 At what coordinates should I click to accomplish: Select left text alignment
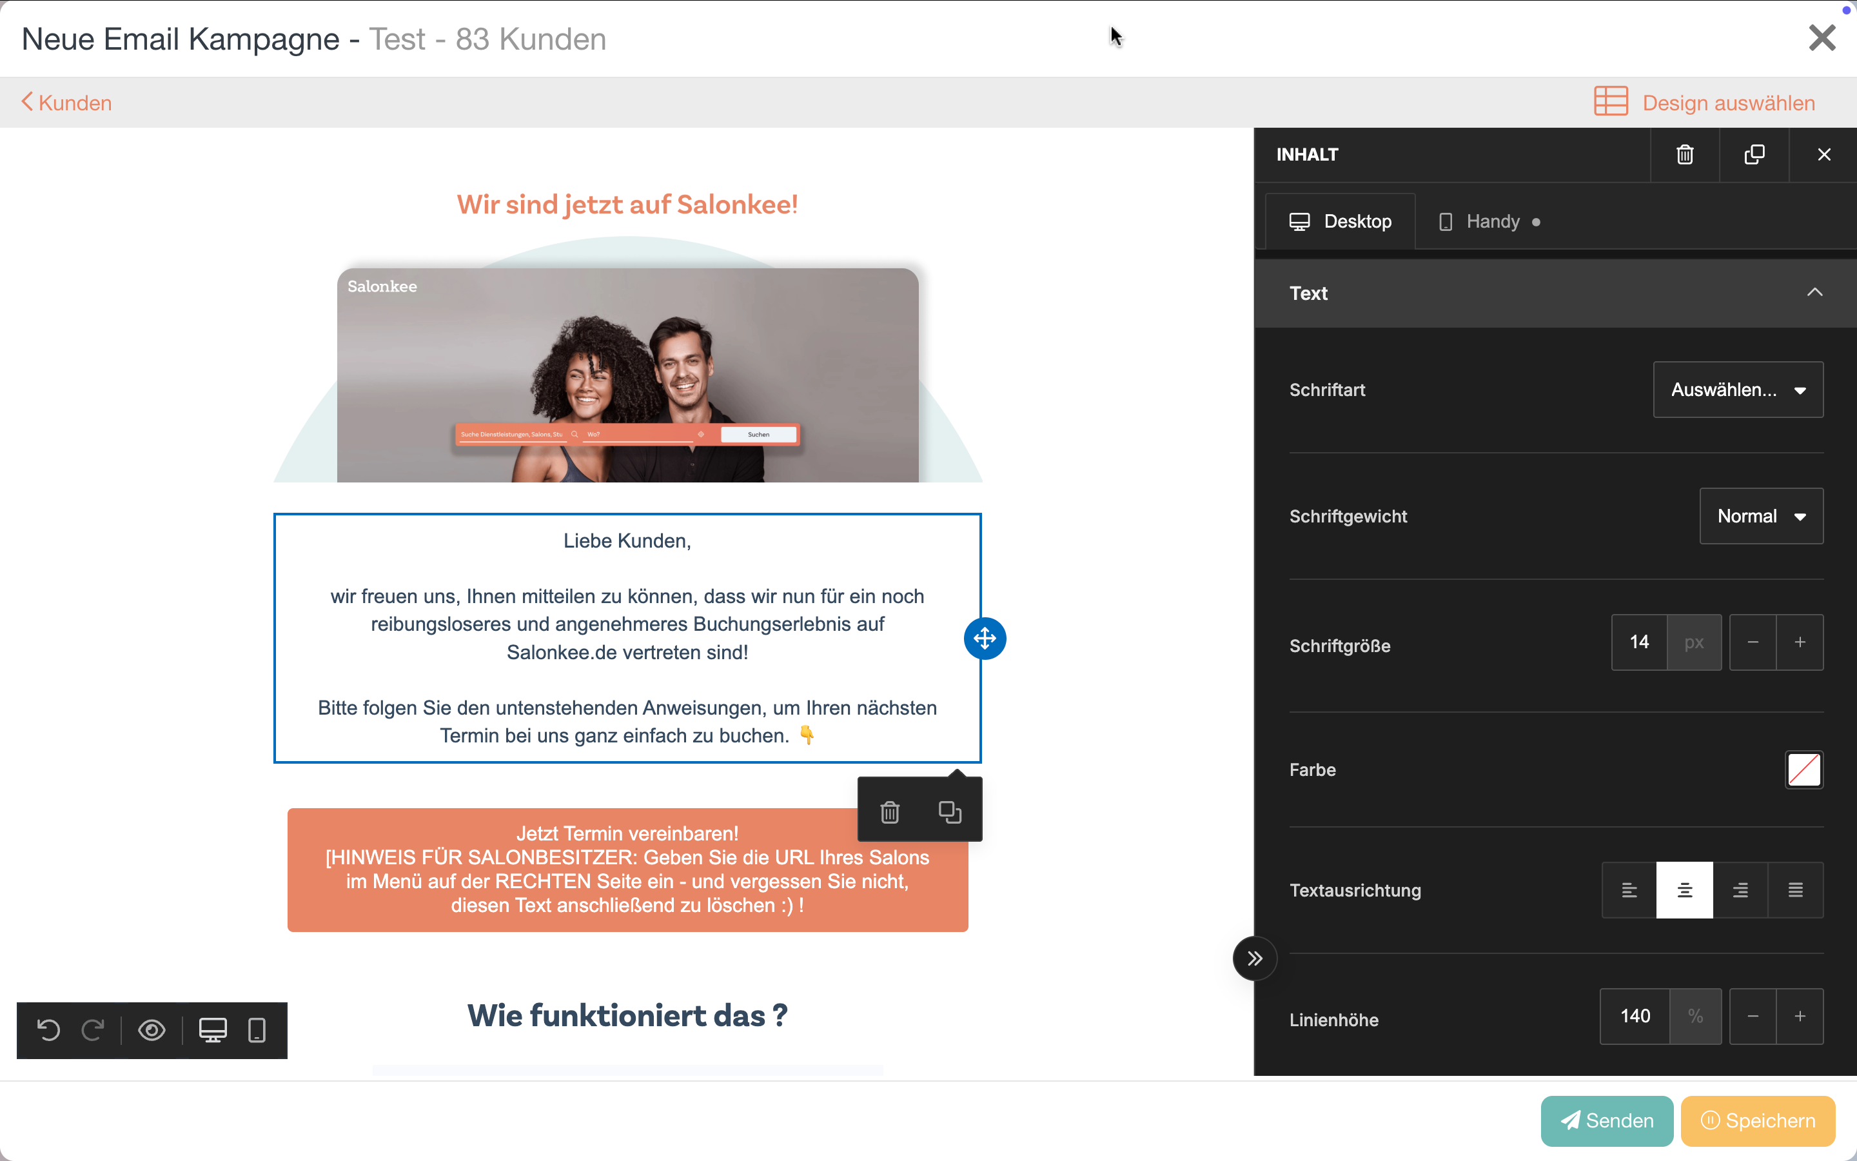click(x=1629, y=890)
